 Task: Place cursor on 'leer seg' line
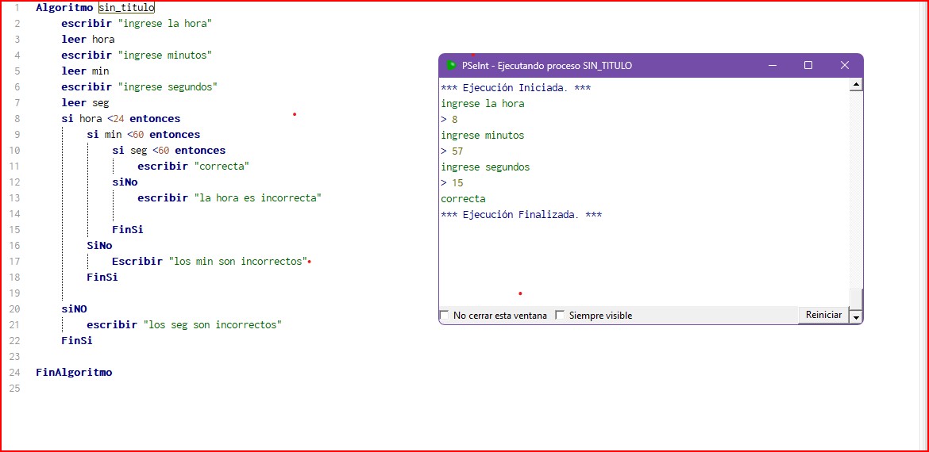click(x=85, y=103)
